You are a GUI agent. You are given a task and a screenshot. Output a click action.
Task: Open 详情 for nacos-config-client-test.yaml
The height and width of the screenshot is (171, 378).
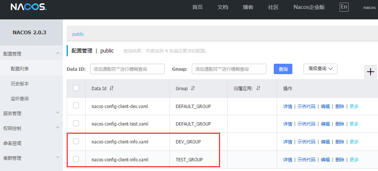(288, 124)
